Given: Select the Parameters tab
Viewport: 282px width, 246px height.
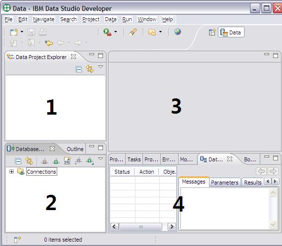Looking at the screenshot, I should [x=225, y=183].
